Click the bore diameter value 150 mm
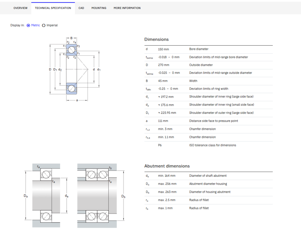 (163, 49)
